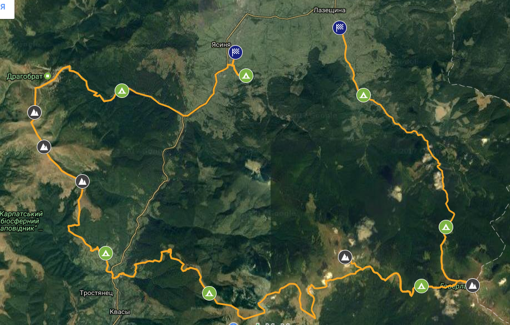Select the Тростянец village label
Image resolution: width=510 pixels, height=325 pixels.
96,293
